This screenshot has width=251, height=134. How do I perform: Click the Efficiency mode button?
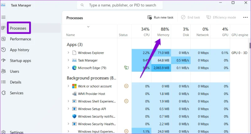(x=221, y=18)
